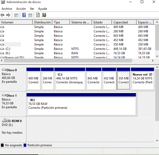
Task: Click the blue Partición primaria legend swatch
Action: (25, 145)
